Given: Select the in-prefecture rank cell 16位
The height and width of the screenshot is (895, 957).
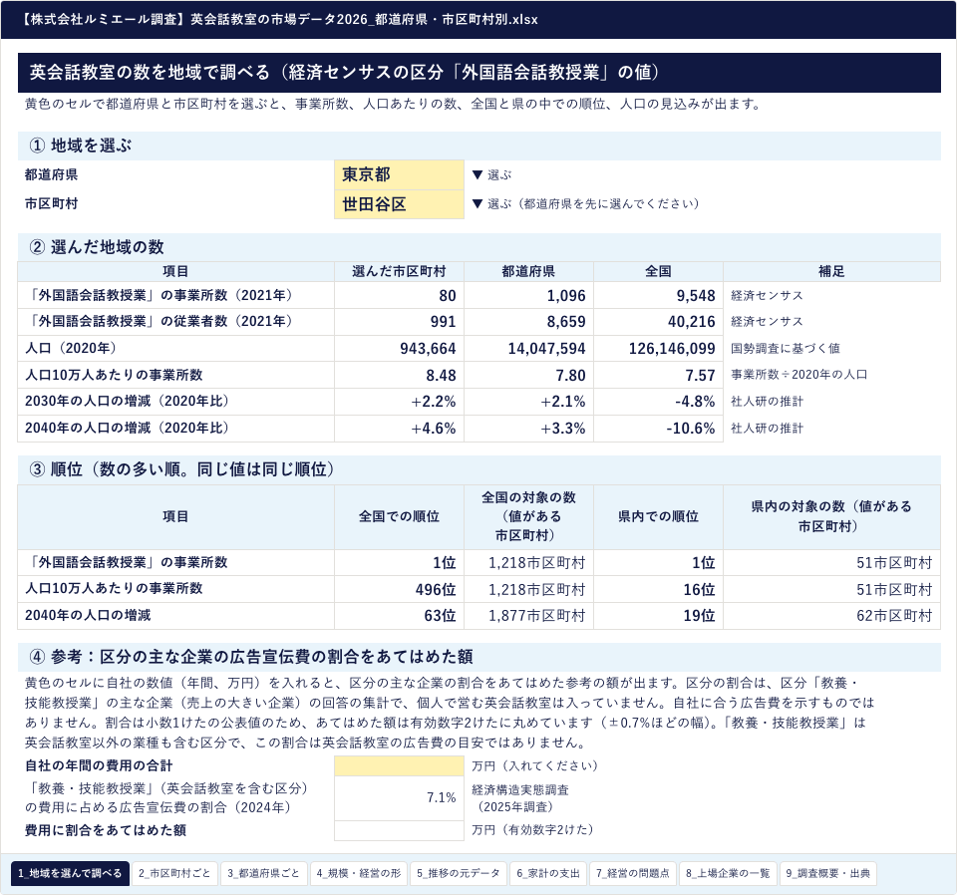Looking at the screenshot, I should [x=659, y=589].
